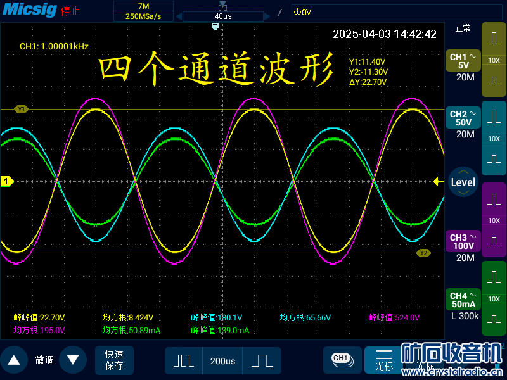The height and width of the screenshot is (380, 507).
Task: Select the yellow trigger level arrow at right edge
Action: click(438, 182)
